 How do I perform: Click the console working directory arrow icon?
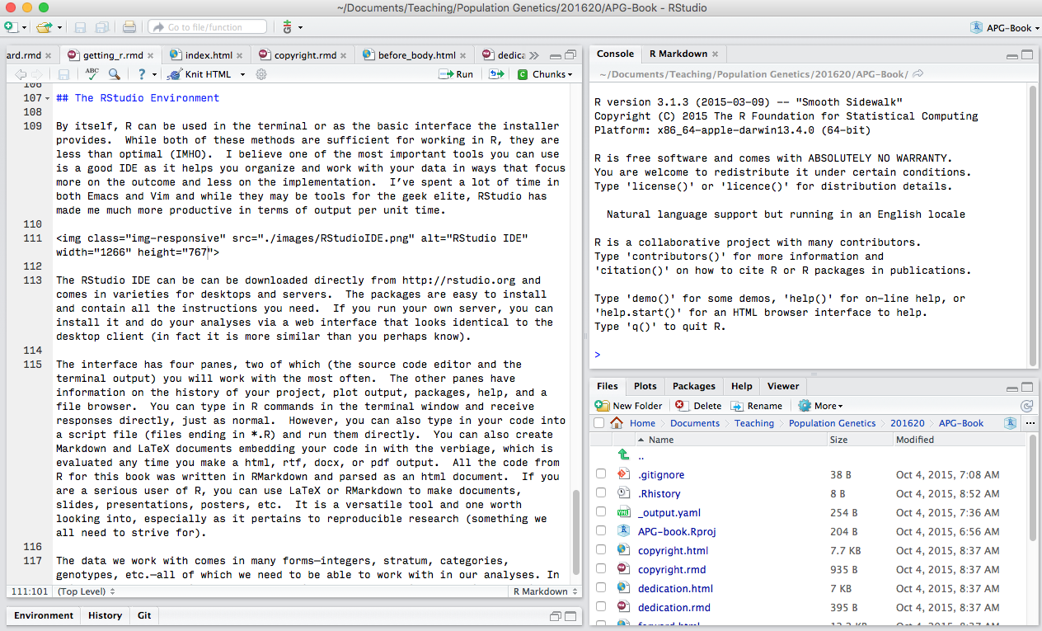(x=918, y=74)
